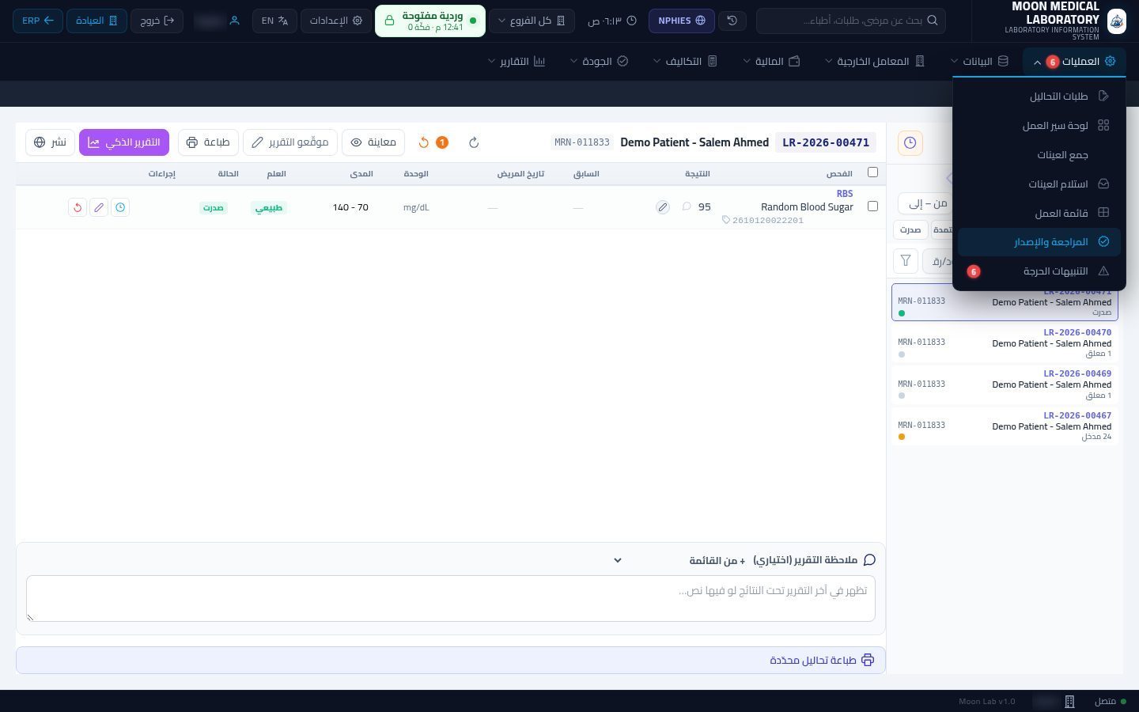This screenshot has width=1139, height=712.
Task: Click the نشر publish button
Action: click(50, 142)
